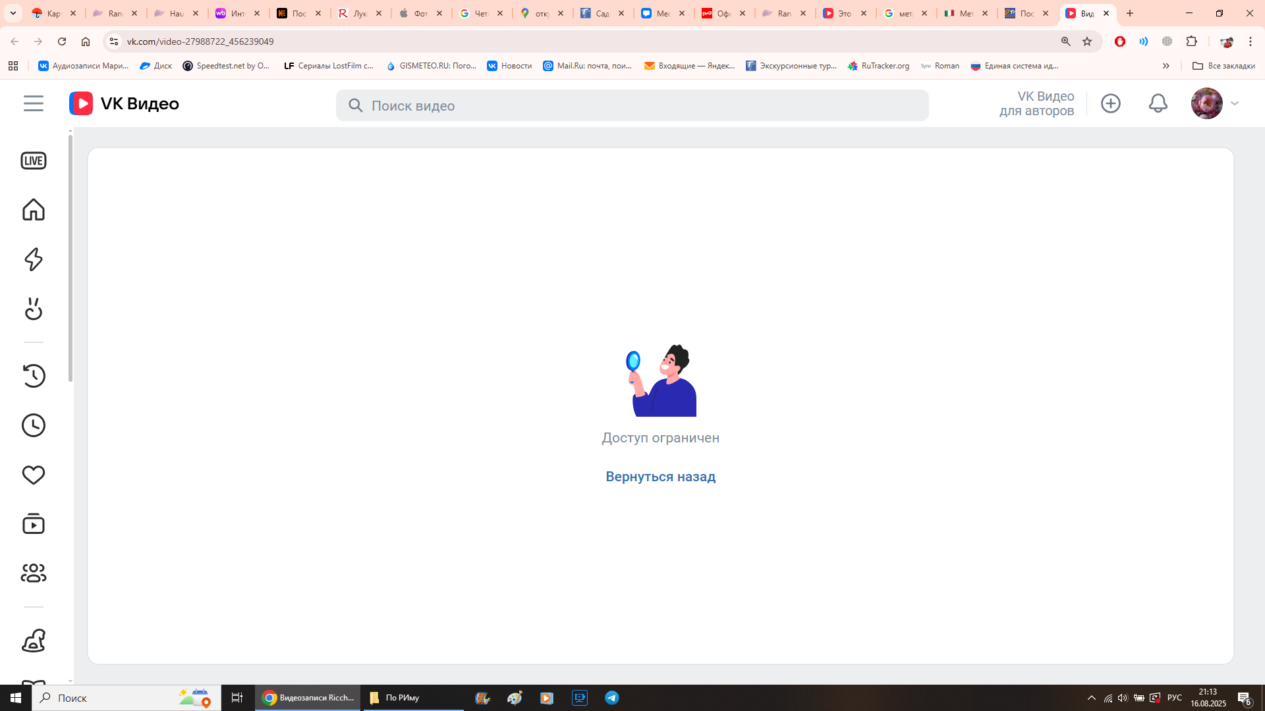Open My videos play-box sidebar icon
The height and width of the screenshot is (711, 1265).
click(x=34, y=524)
